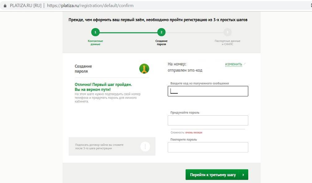Screen dimensions: 312x183
Task: Click the platiza.ru URL in the address bar
Action: coord(90,6)
